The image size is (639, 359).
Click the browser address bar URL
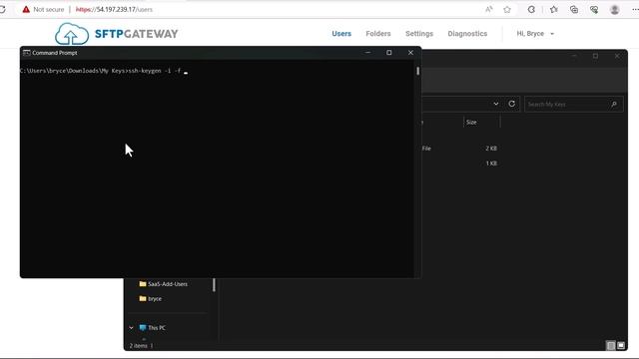pyautogui.click(x=114, y=9)
